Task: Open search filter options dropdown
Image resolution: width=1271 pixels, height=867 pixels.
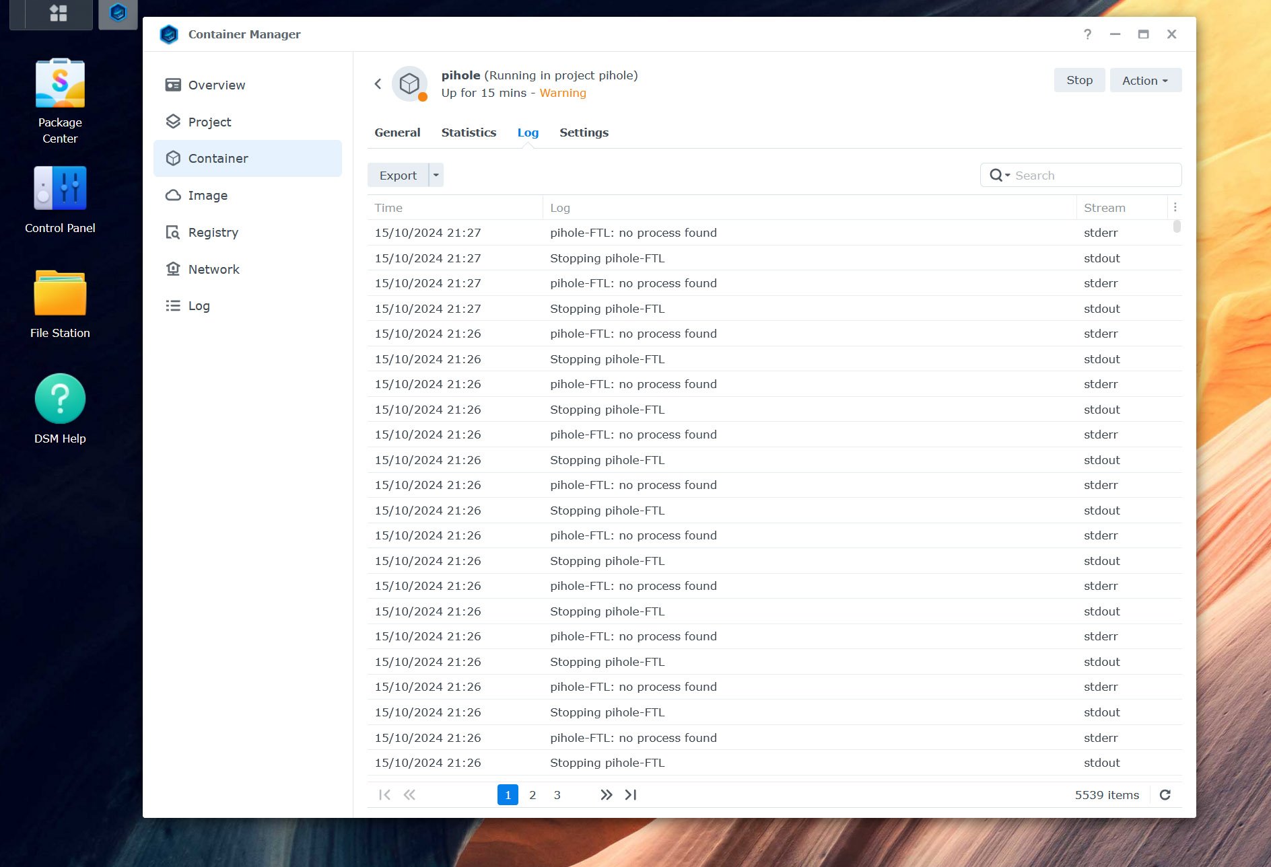Action: (x=999, y=176)
